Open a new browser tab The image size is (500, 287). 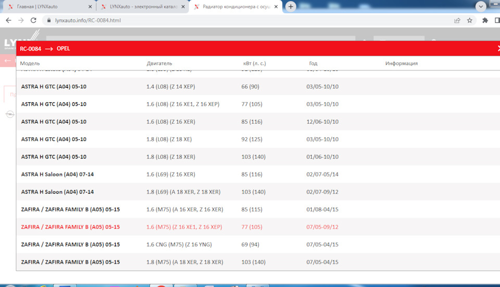coord(291,6)
